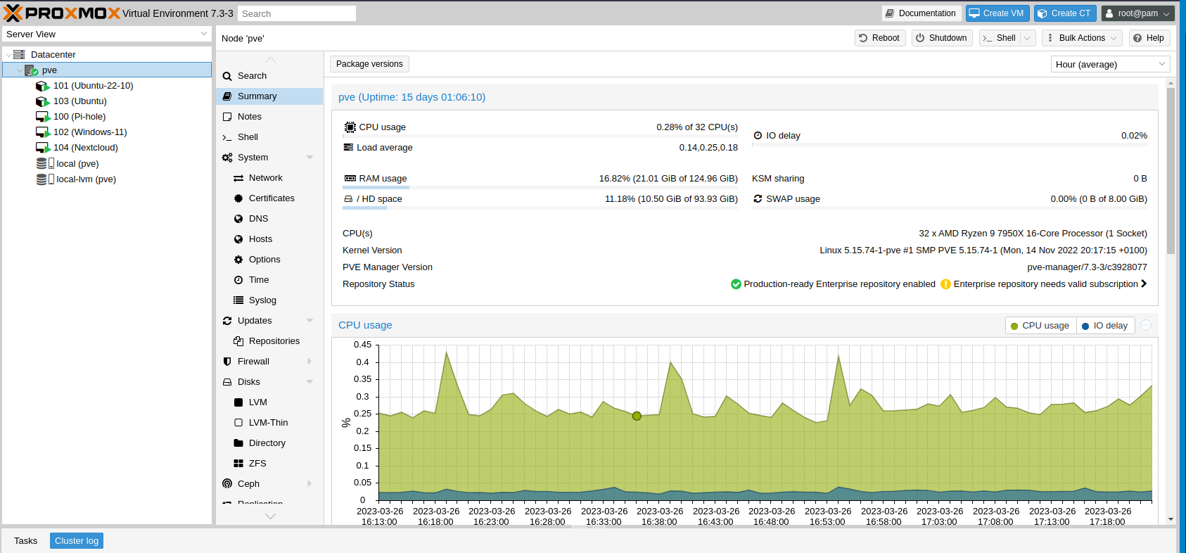Viewport: 1186px width, 553px height.
Task: Expand the Firewall submenu arrow
Action: pyautogui.click(x=310, y=362)
